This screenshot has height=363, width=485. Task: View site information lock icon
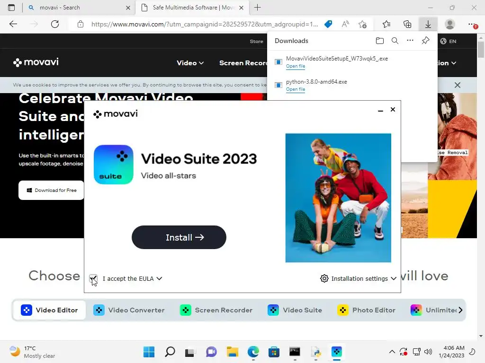(81, 24)
